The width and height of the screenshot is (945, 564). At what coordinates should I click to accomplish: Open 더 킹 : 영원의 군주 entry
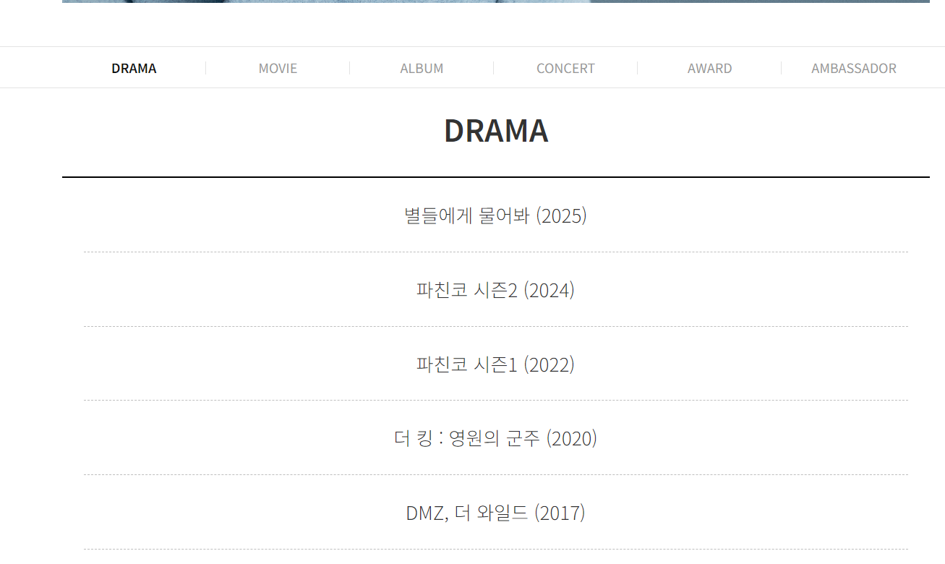click(495, 438)
